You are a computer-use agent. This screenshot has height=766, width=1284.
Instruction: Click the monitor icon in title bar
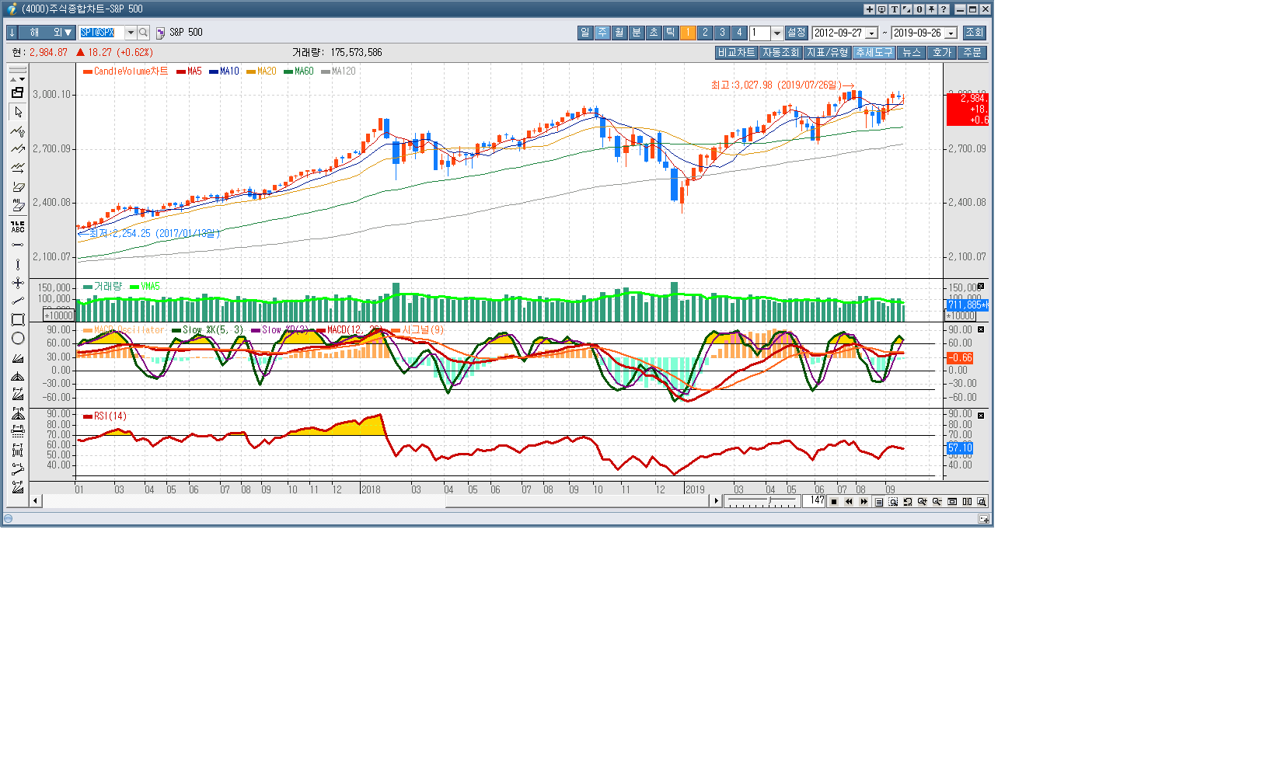pos(881,9)
